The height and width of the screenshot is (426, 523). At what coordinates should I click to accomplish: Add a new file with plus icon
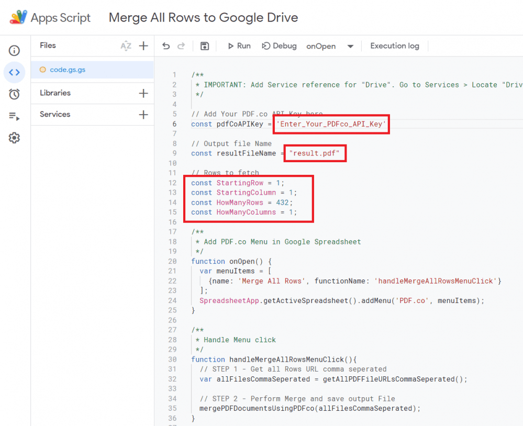pos(143,46)
